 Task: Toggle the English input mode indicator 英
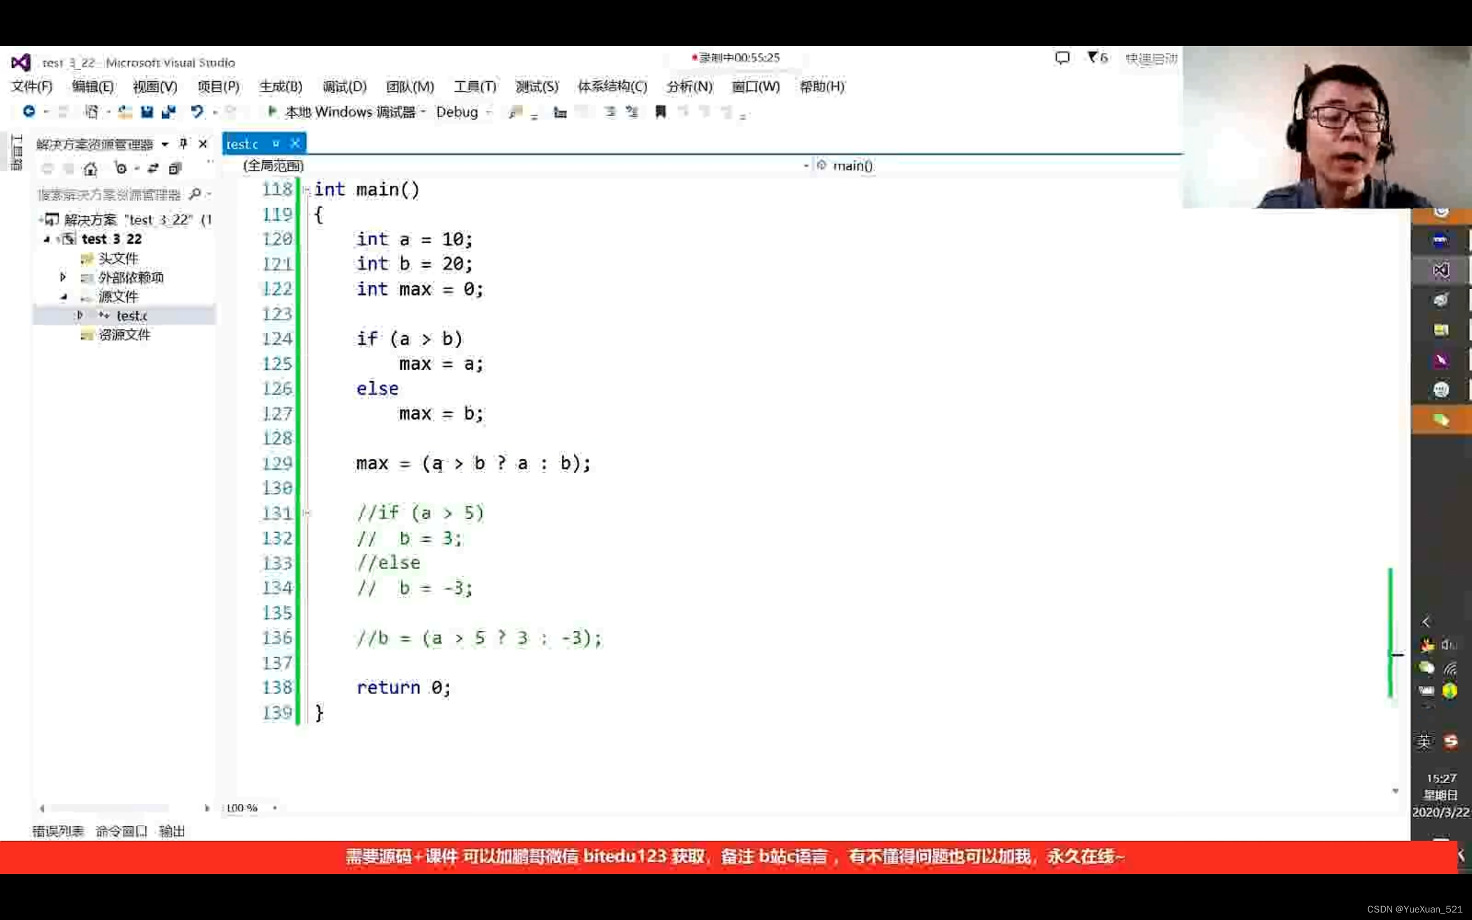click(x=1424, y=741)
